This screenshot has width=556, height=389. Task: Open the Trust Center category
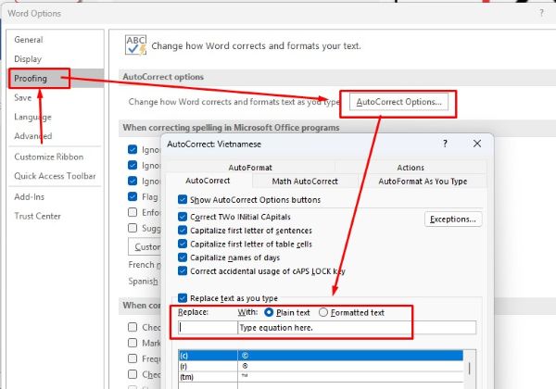tap(37, 216)
